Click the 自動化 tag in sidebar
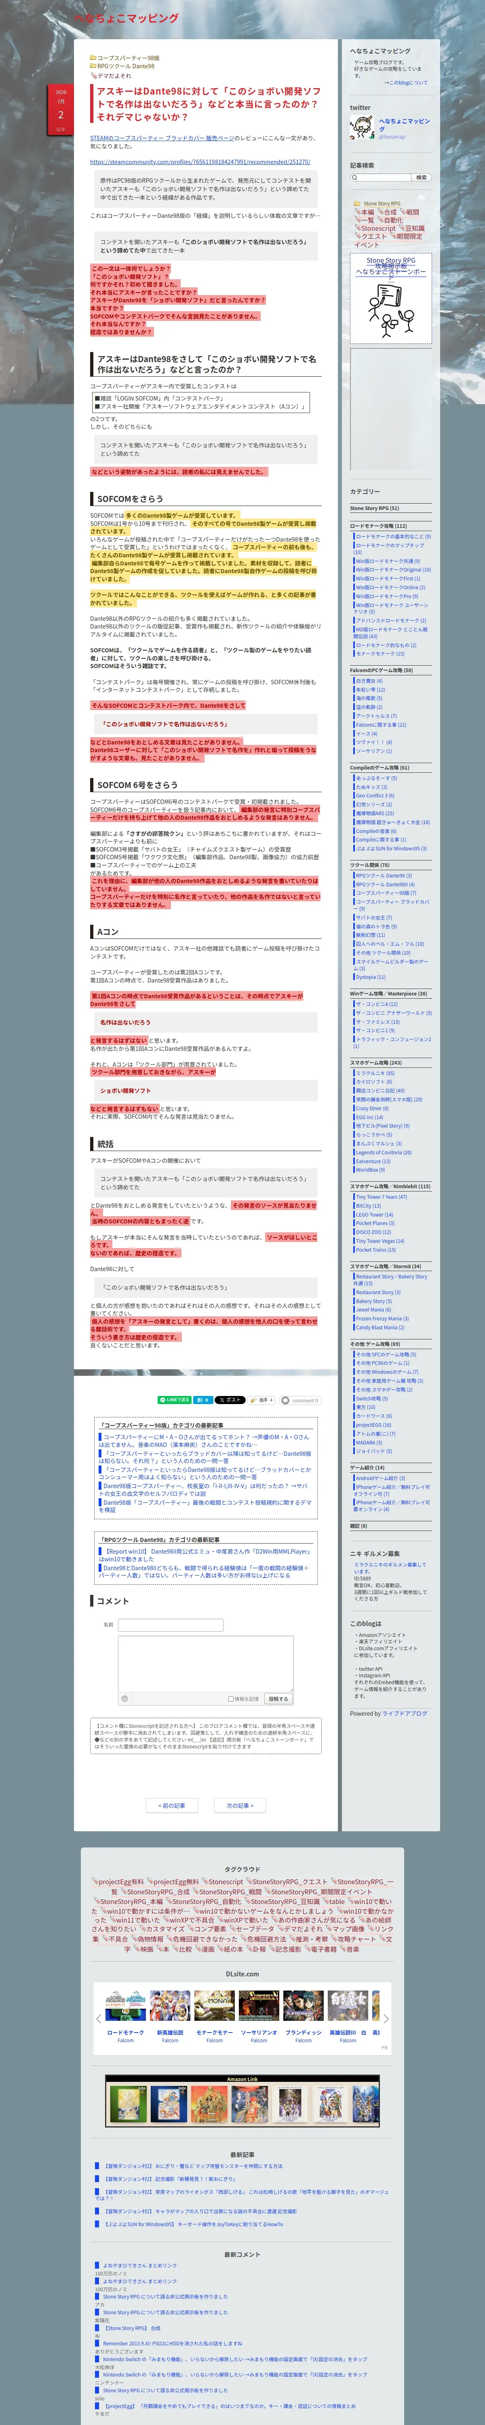 [391, 220]
